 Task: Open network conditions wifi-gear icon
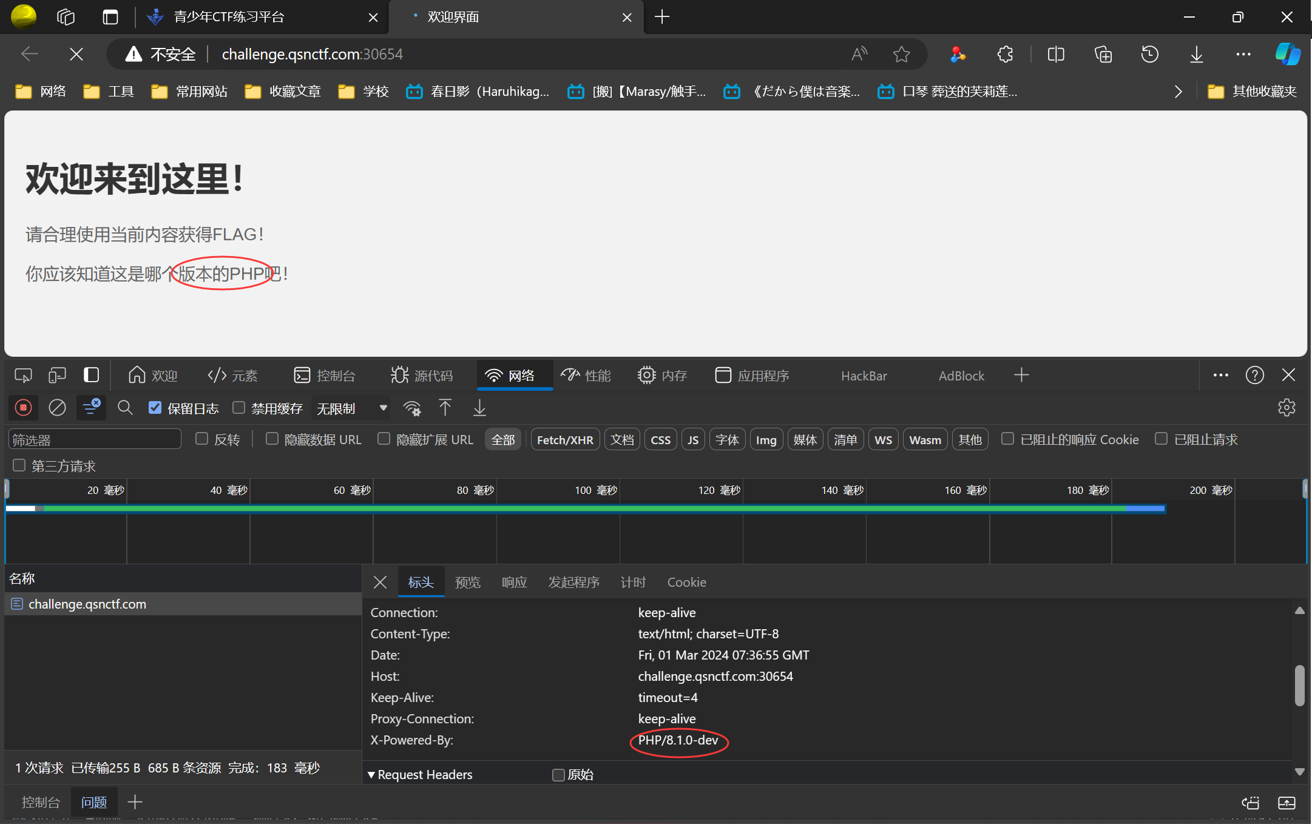coord(412,408)
